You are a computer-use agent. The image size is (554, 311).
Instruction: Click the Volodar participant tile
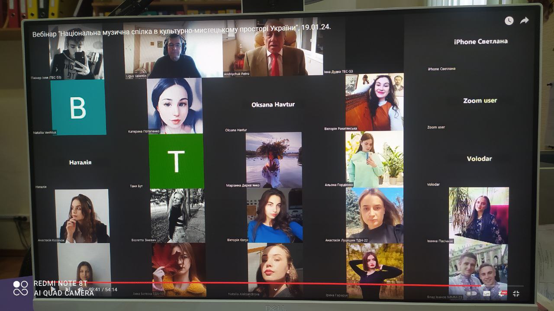tap(479, 159)
